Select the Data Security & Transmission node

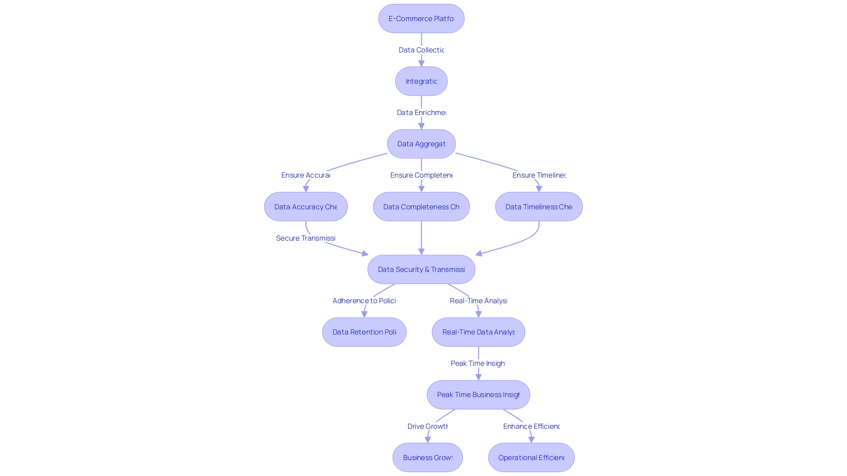[x=422, y=269]
